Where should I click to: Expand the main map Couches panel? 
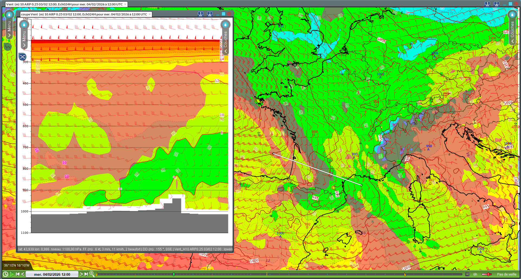coord(512,41)
